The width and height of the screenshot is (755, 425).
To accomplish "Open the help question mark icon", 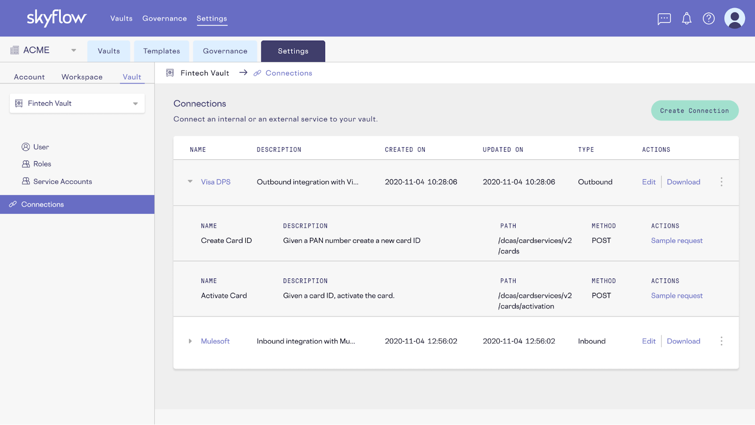I will coord(708,19).
